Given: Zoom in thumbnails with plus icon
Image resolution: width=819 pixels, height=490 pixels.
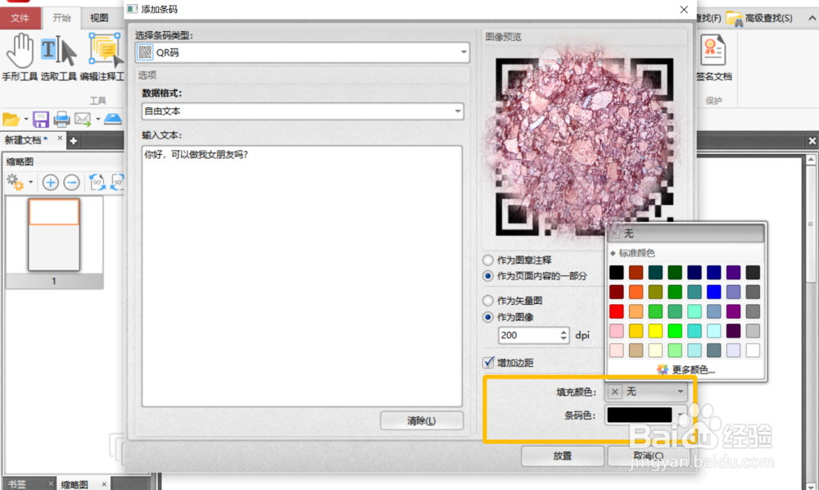Looking at the screenshot, I should pyautogui.click(x=51, y=182).
